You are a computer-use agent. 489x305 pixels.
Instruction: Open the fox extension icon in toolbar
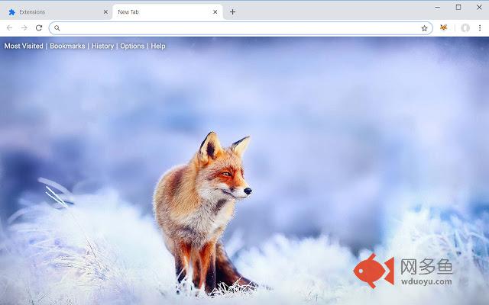(443, 28)
